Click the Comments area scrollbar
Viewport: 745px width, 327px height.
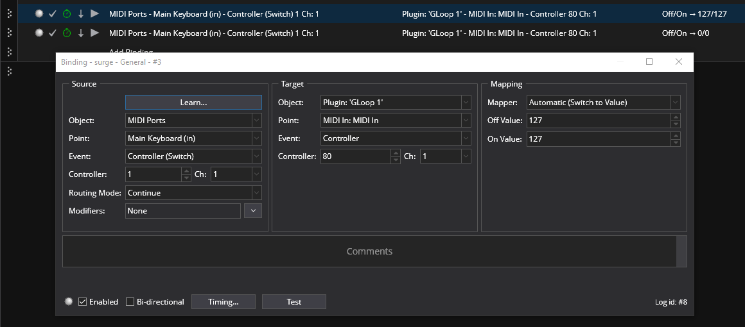point(681,251)
